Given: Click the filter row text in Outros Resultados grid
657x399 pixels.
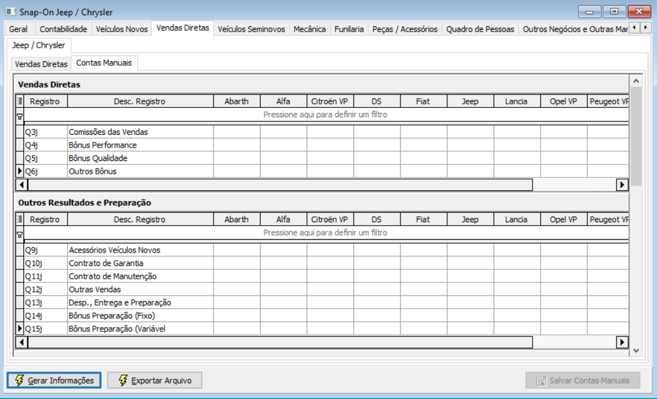Looking at the screenshot, I should (x=325, y=232).
